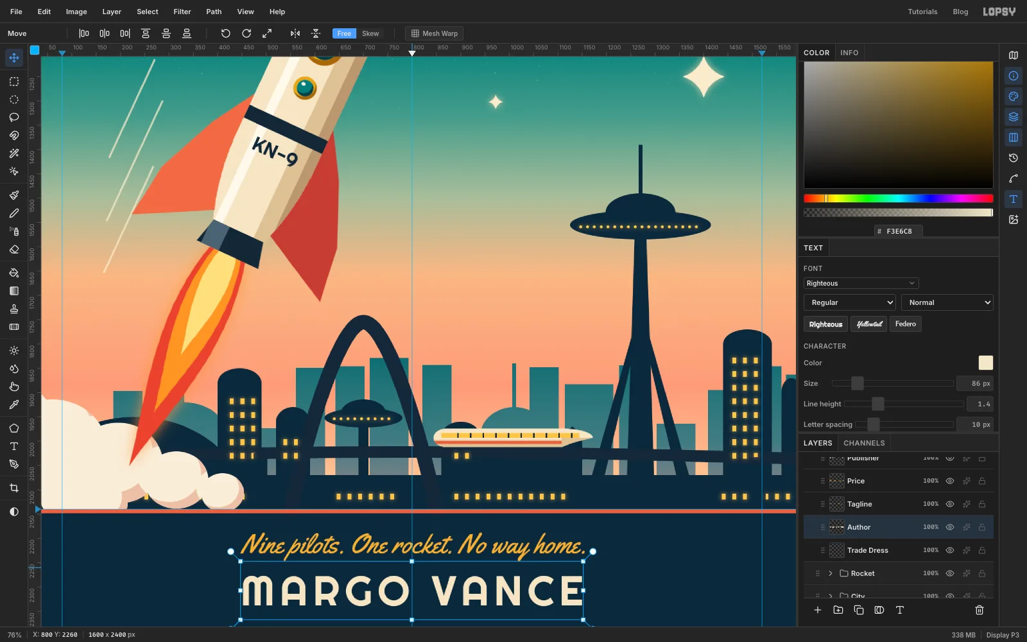Screen dimensions: 1027x642
Task: Open the Layer menu
Action: coord(112,12)
